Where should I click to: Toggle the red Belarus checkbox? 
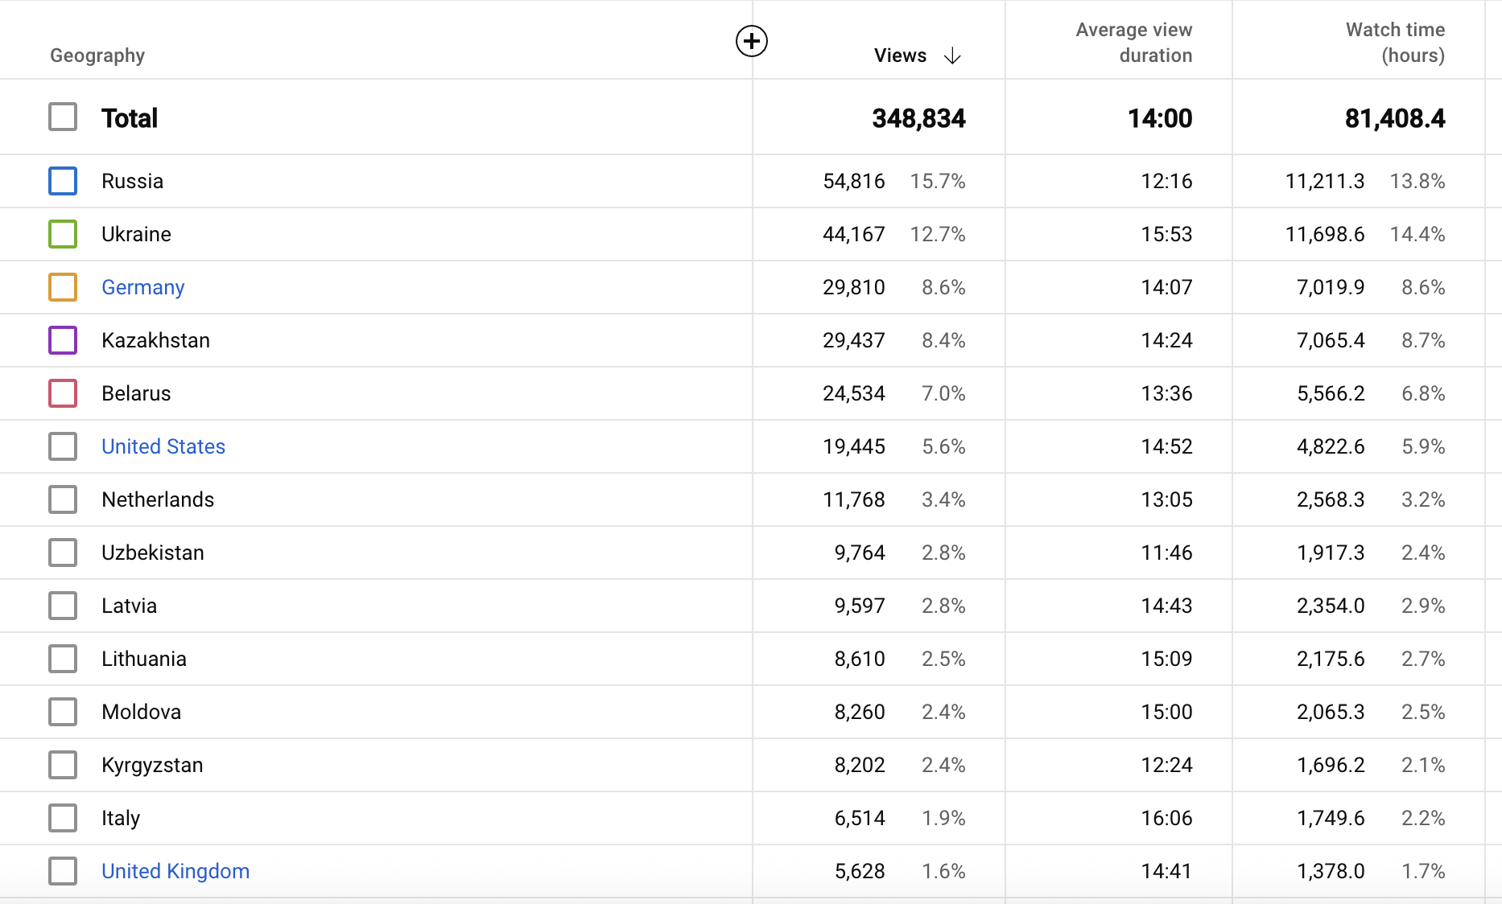click(x=63, y=393)
